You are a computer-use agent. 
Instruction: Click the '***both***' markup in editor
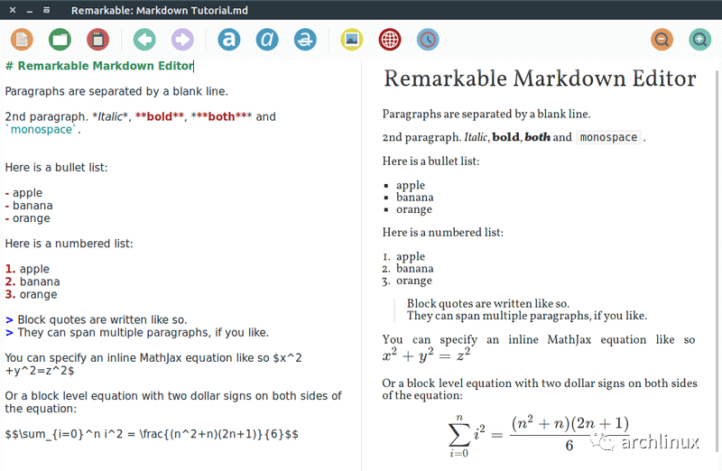(x=221, y=116)
